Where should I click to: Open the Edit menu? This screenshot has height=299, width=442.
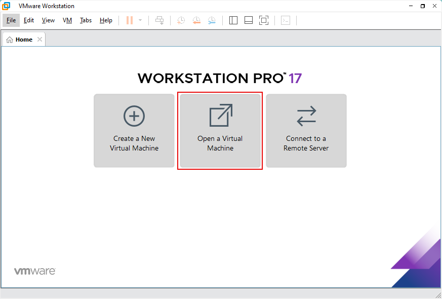28,20
